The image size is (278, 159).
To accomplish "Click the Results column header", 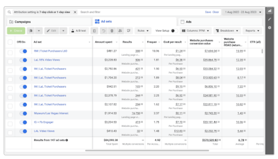I will tap(127, 42).
